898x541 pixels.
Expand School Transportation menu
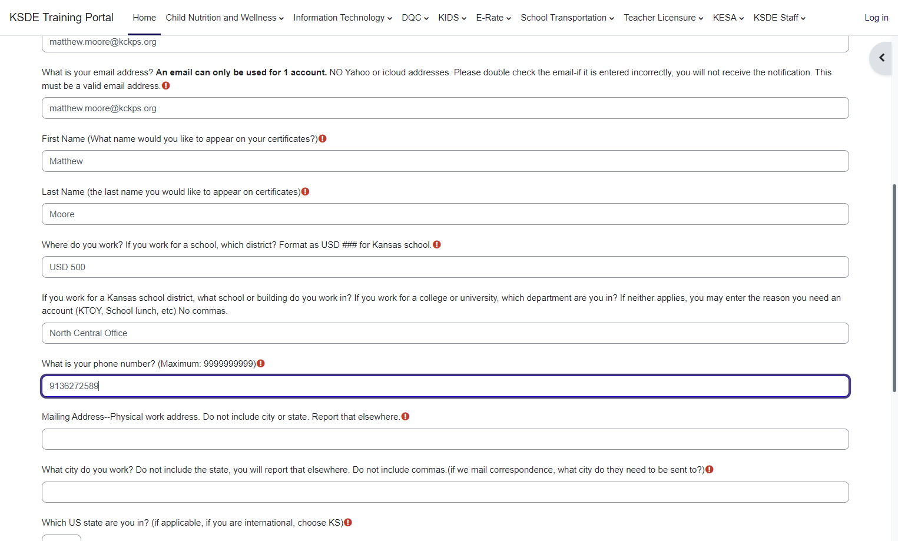(567, 18)
